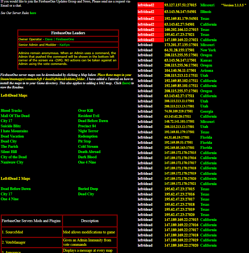The height and width of the screenshot is (253, 249).
Task: Open the Night Terror map download
Action: pos(88,131)
